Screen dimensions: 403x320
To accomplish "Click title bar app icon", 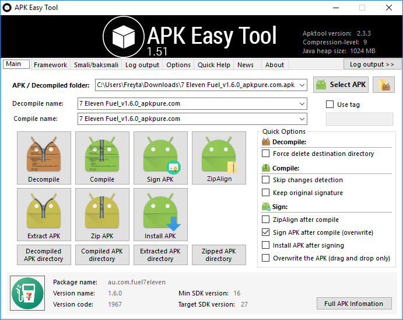I will 7,8.
